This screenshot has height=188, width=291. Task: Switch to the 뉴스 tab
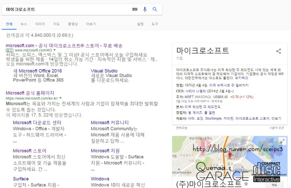[24, 24]
